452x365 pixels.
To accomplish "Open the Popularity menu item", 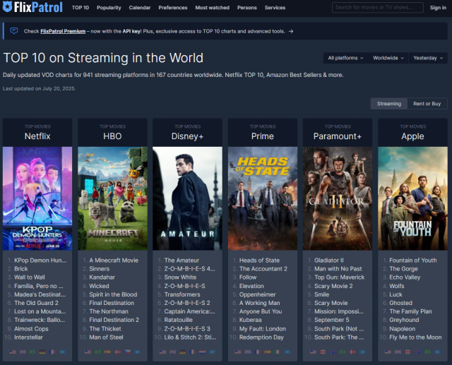I will 109,8.
